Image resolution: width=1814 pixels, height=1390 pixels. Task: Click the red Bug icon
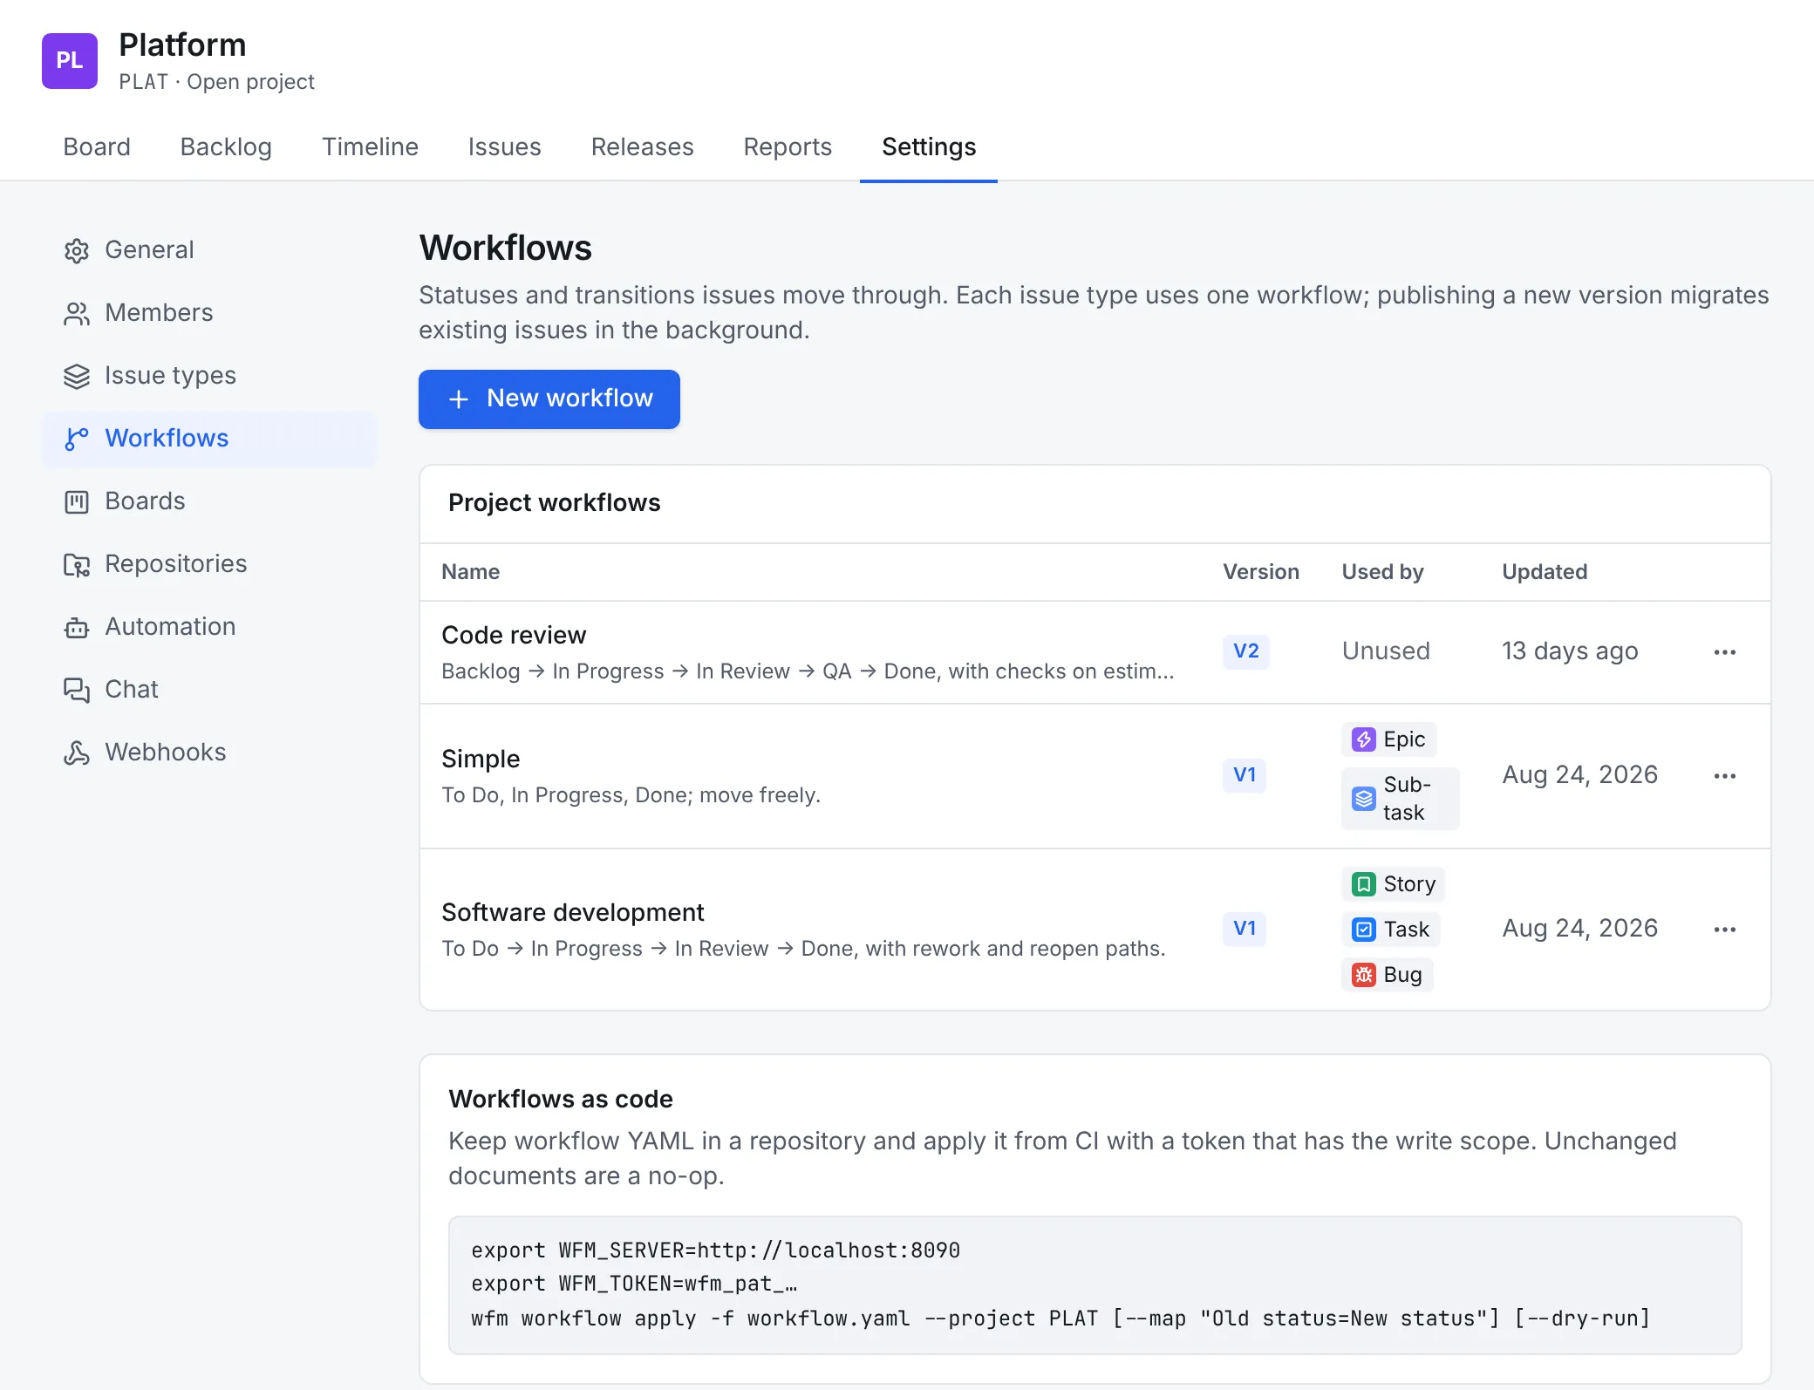1364,975
